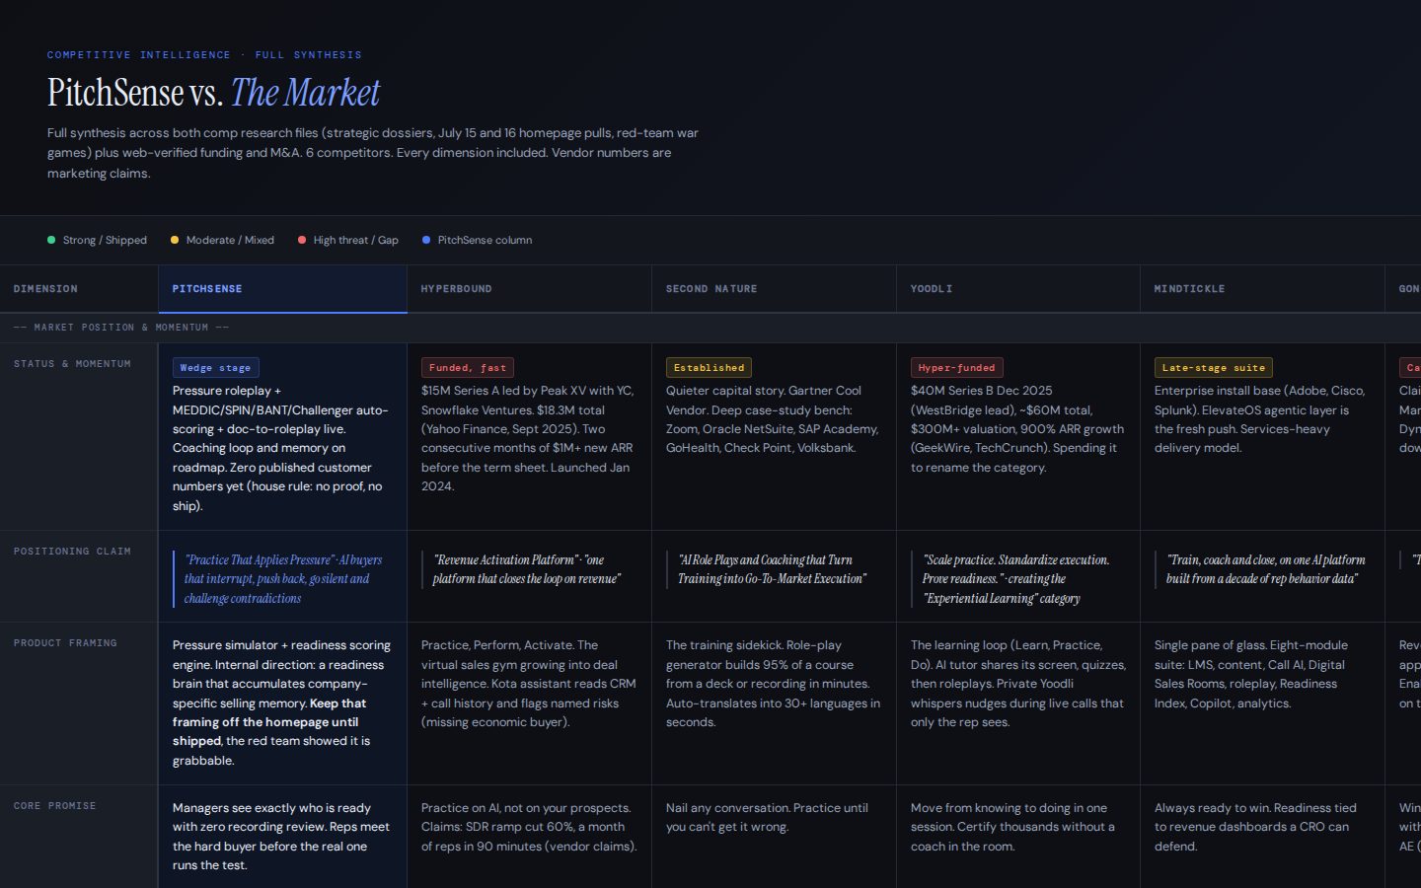
Task: Click the 'Revenue Activation Platform' quote
Action: pos(527,569)
